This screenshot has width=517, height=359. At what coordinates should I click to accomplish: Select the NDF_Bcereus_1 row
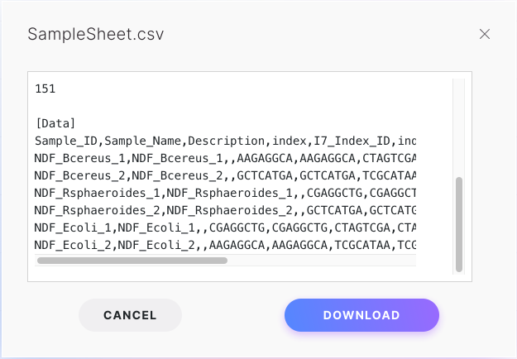223,158
